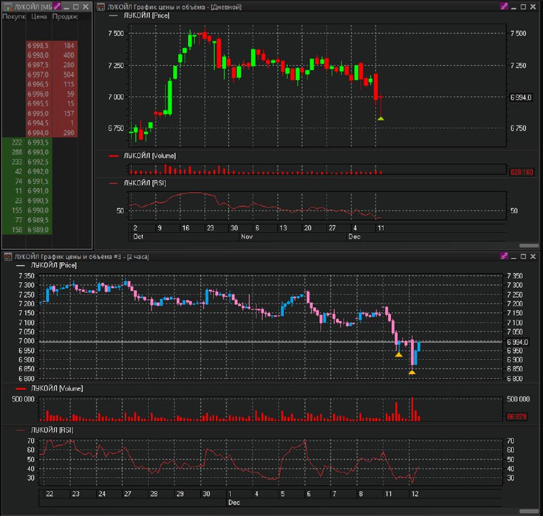Click the 'Nov' month label on Daily chart axis
543x516 pixels.
click(247, 237)
